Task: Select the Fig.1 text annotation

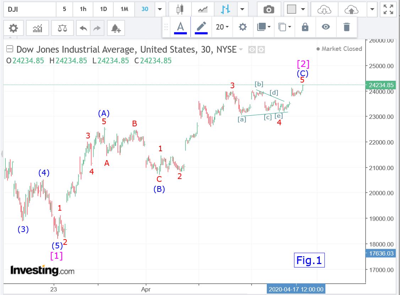Action: (309, 260)
